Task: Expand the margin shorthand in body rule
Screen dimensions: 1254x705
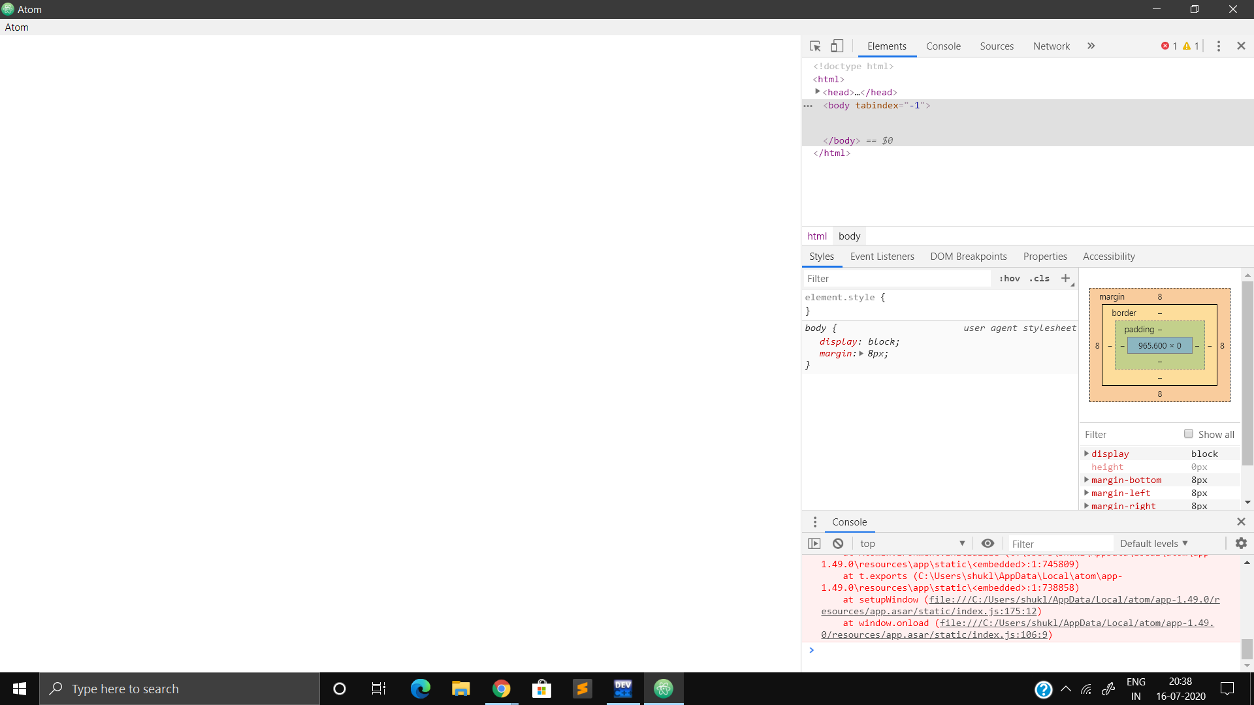Action: pos(861,354)
